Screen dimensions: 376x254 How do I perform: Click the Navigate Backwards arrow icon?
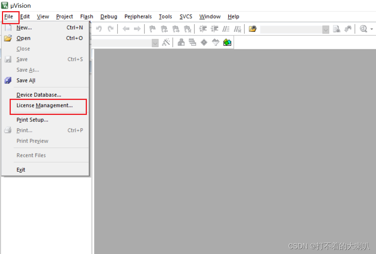tap(126, 29)
